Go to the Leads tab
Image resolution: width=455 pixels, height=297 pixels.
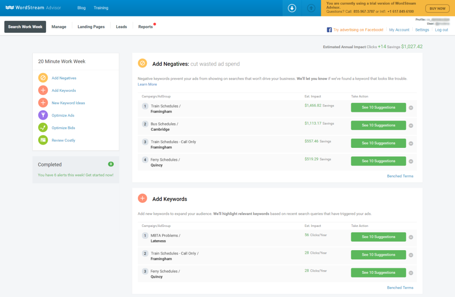point(121,27)
